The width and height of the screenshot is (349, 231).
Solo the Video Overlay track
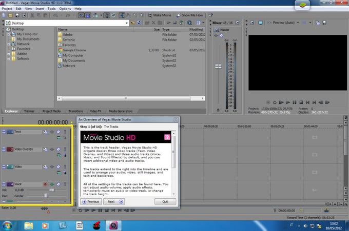point(65,149)
